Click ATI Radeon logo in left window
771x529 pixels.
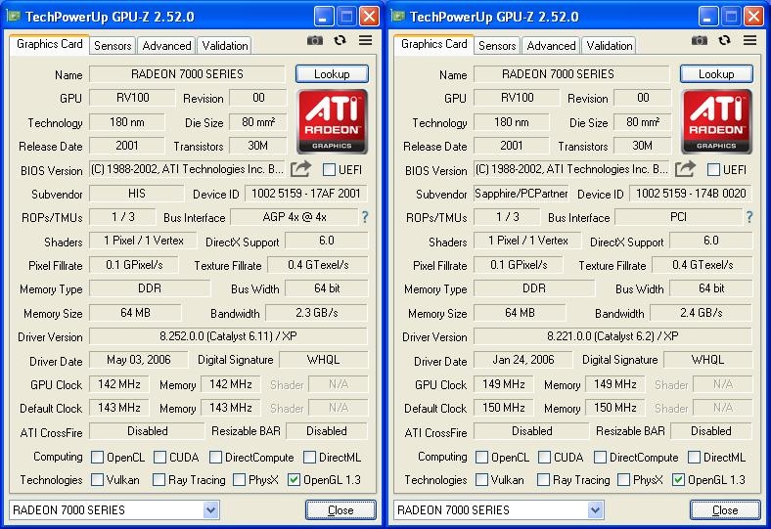point(332,121)
